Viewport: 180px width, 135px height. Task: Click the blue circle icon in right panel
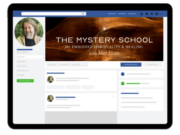click(123, 74)
